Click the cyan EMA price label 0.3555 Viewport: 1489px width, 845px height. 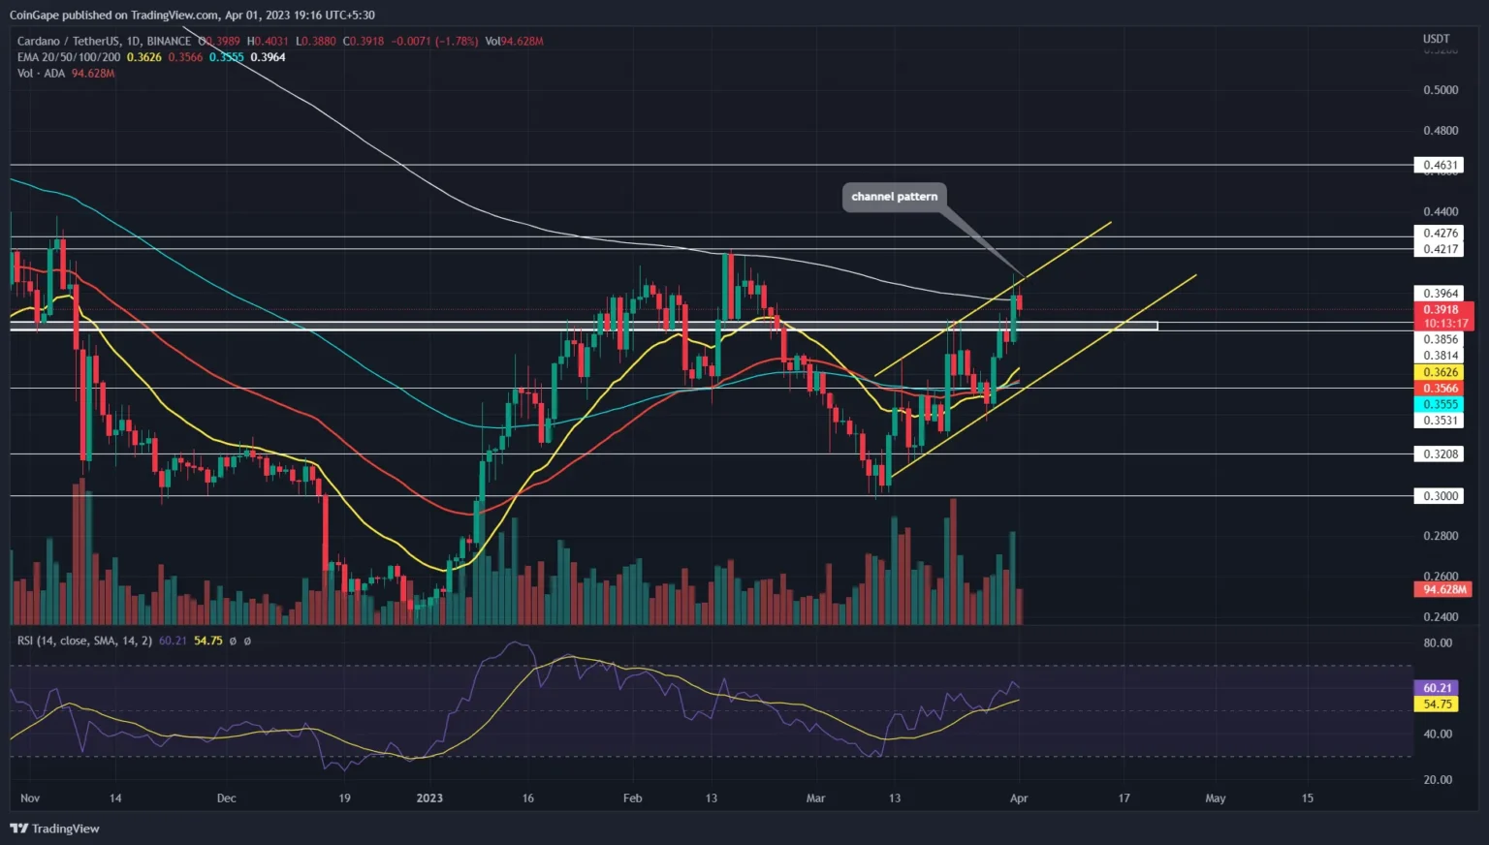pyautogui.click(x=1441, y=404)
